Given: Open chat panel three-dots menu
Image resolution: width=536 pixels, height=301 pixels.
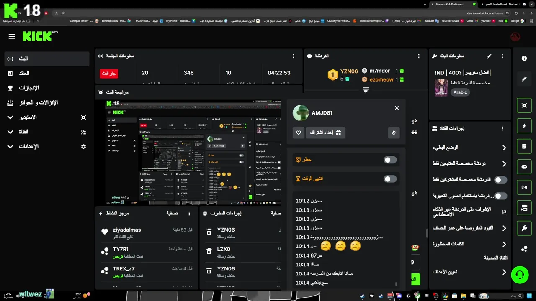Looking at the screenshot, I should pyautogui.click(x=419, y=56).
